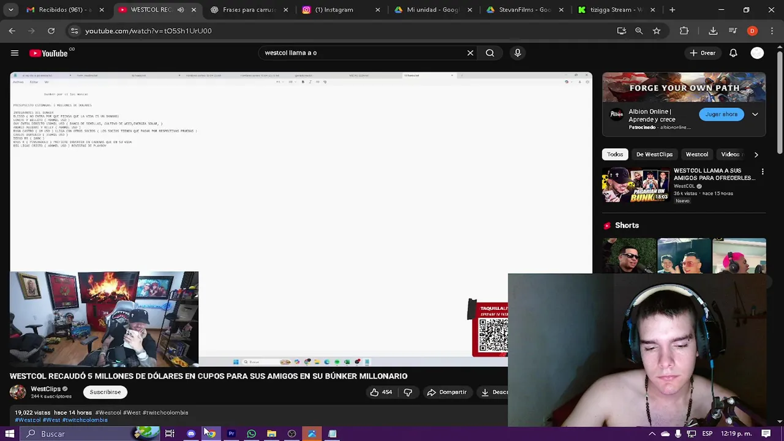Image resolution: width=784 pixels, height=441 pixels.
Task: Open the YouTube account avatar menu
Action: point(758,53)
